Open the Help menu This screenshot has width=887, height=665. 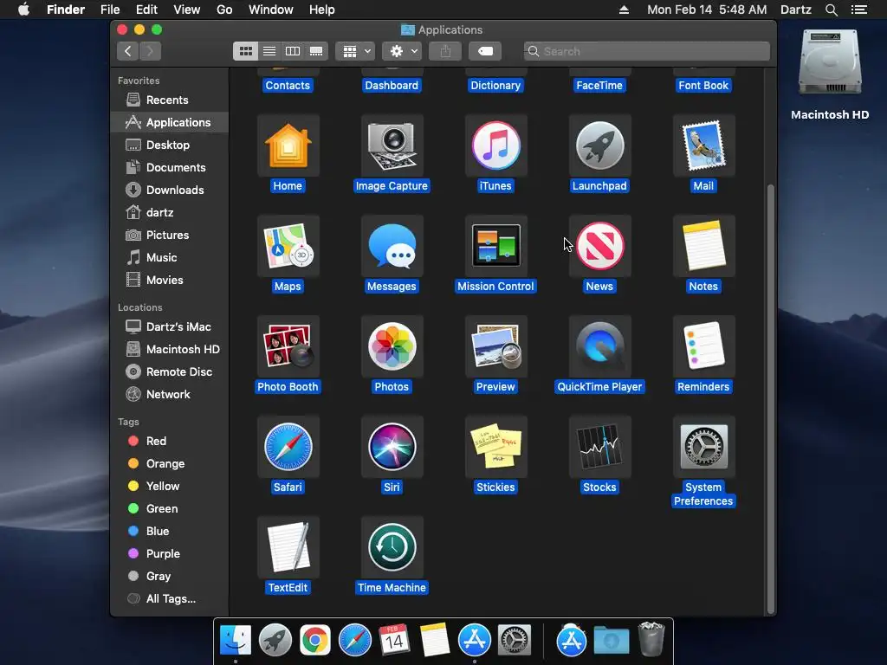(322, 10)
